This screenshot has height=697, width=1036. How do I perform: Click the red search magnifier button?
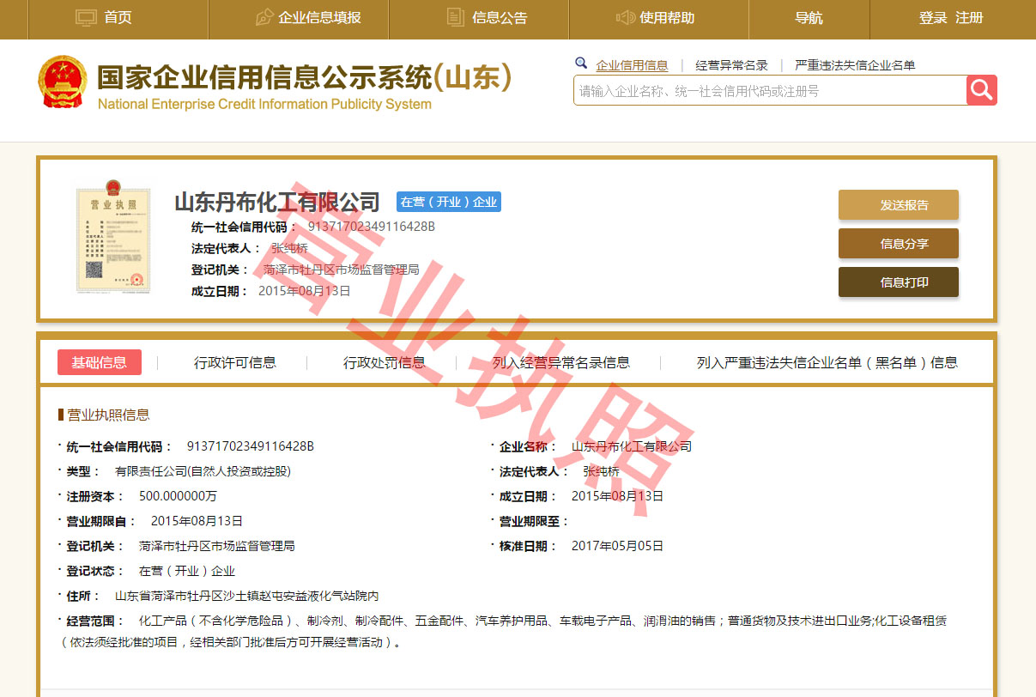pos(982,90)
